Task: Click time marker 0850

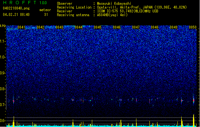Action: point(193,27)
